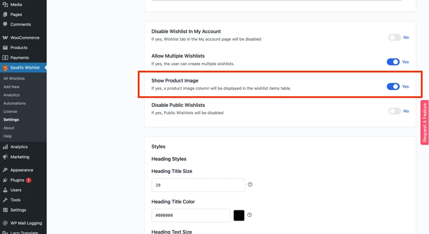
Task: Enable Disable Public Wishlists toggle
Action: [x=395, y=111]
